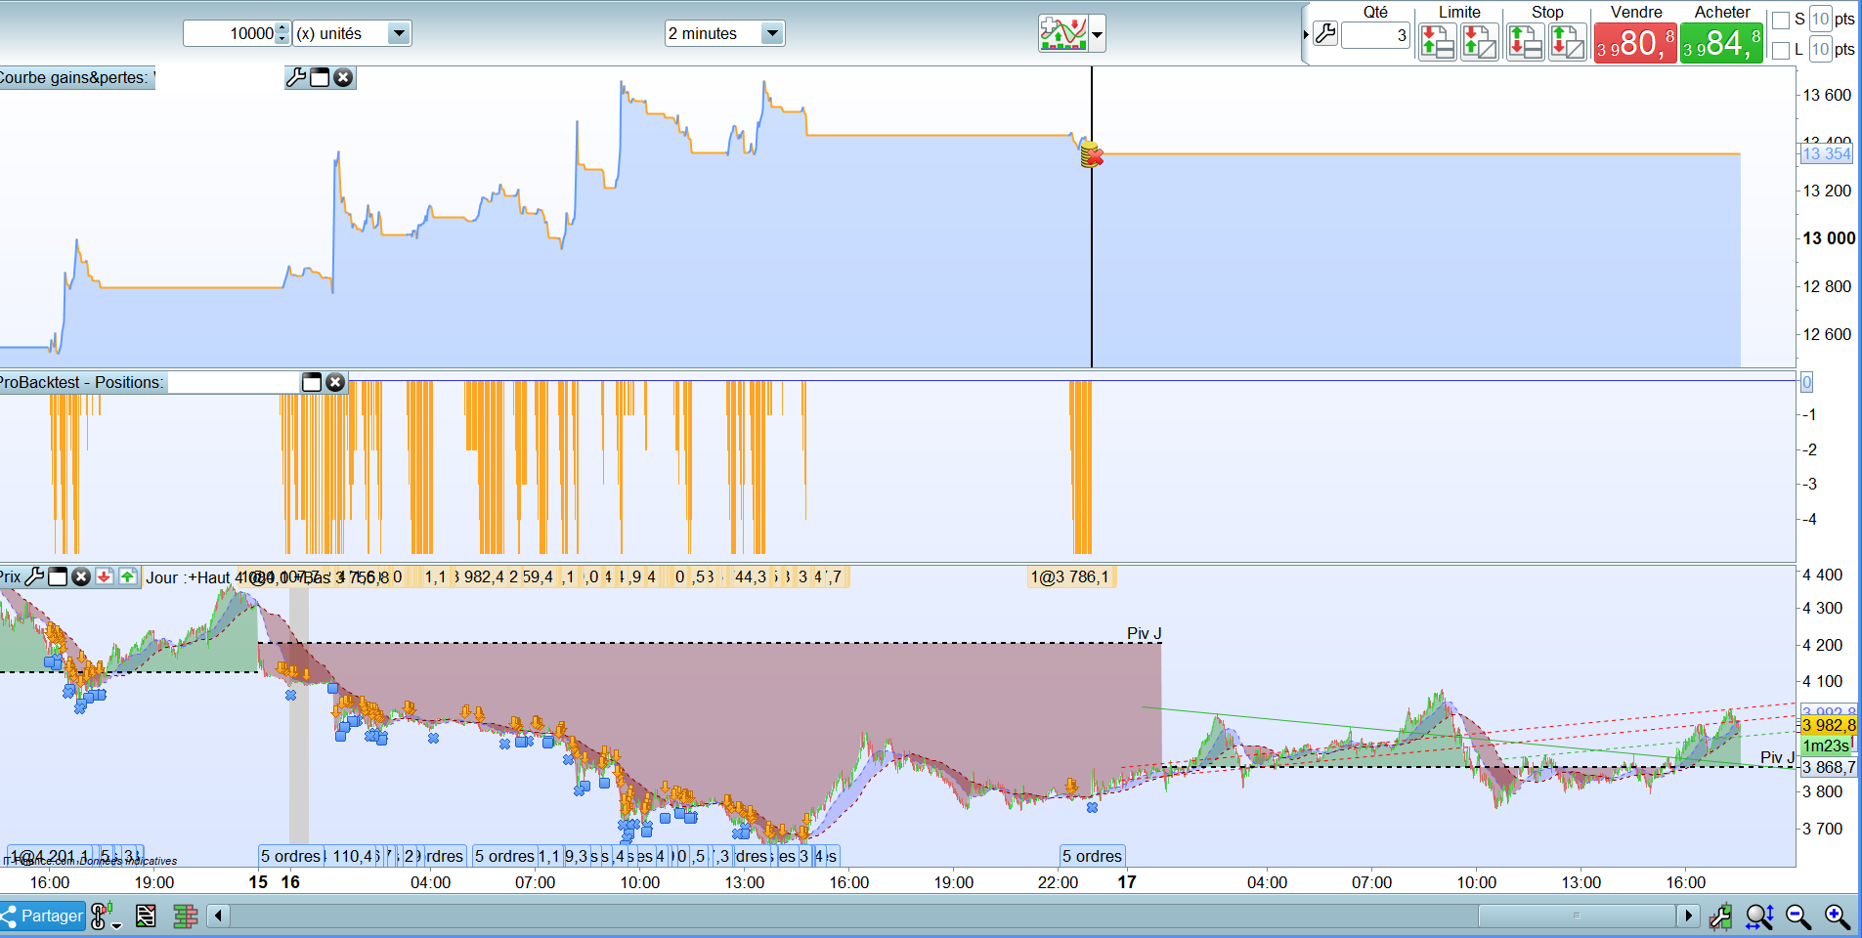Click the first Stop order icon

(x=1526, y=42)
